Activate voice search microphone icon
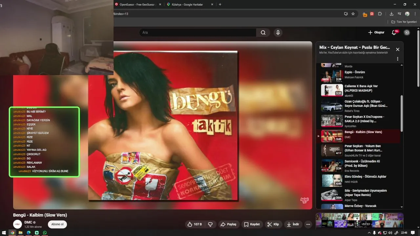 click(278, 32)
